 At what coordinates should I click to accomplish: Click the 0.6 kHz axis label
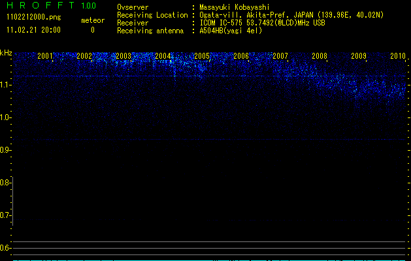5,248
